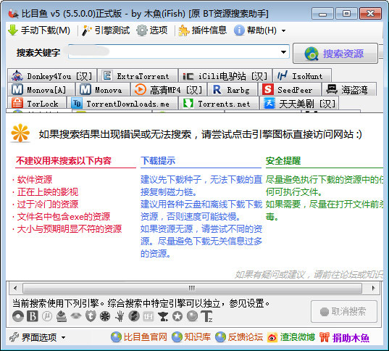389x351 pixels.
Task: Click horizontal scrollbar right arrow
Action: (373, 288)
